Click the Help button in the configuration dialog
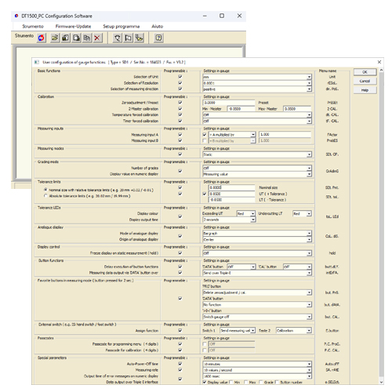This screenshot has height=392, width=392. point(365,90)
